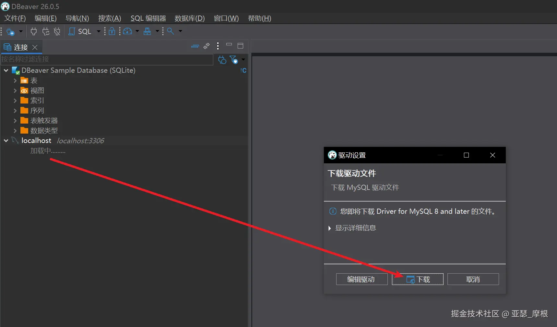This screenshot has width=557, height=327.
Task: Click the 表触发器 folder icon
Action: (x=24, y=121)
